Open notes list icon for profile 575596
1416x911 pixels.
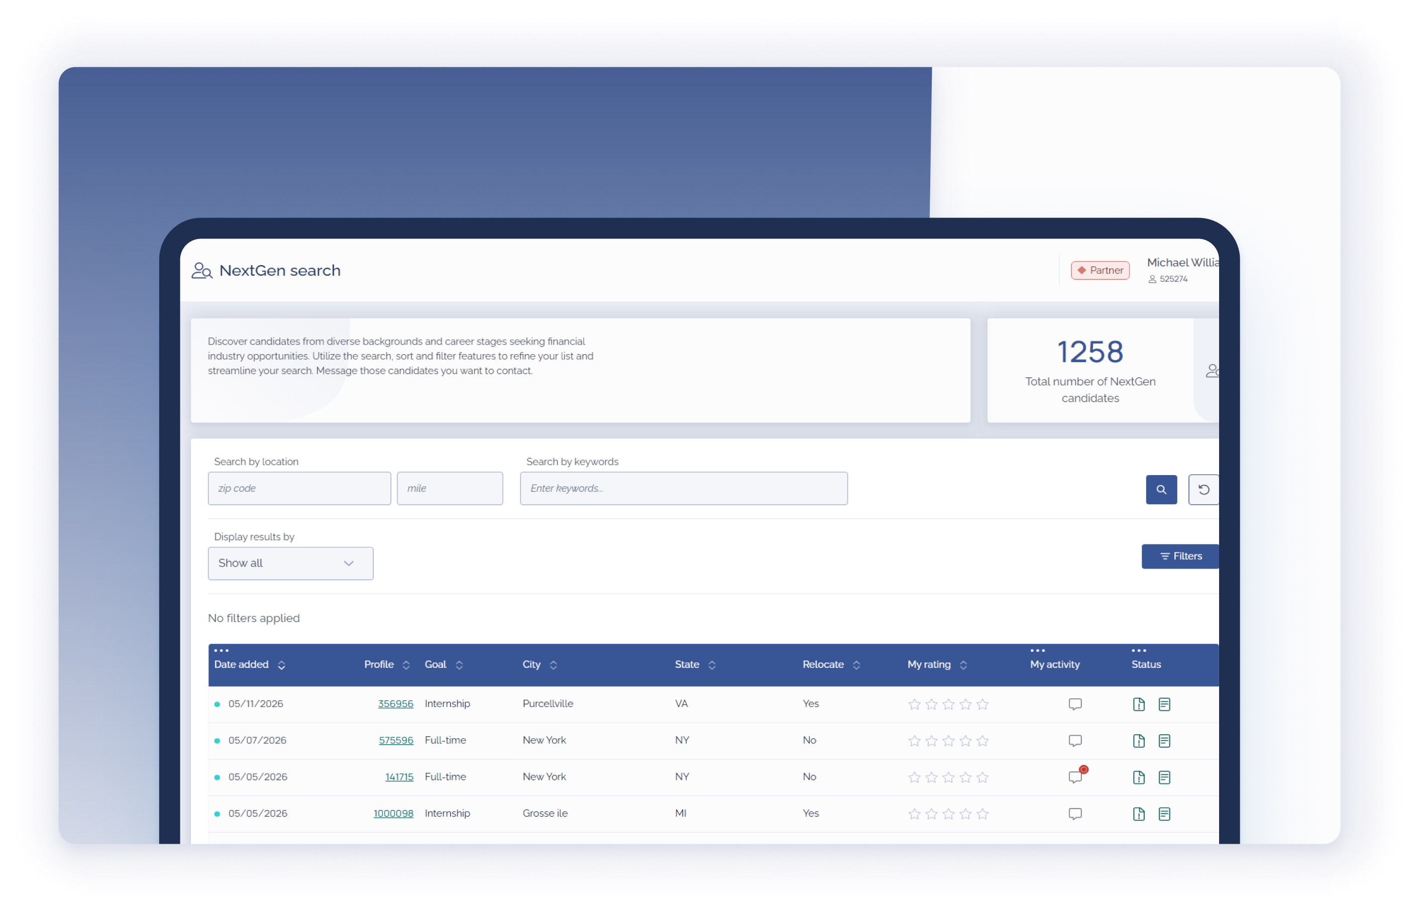1164,741
